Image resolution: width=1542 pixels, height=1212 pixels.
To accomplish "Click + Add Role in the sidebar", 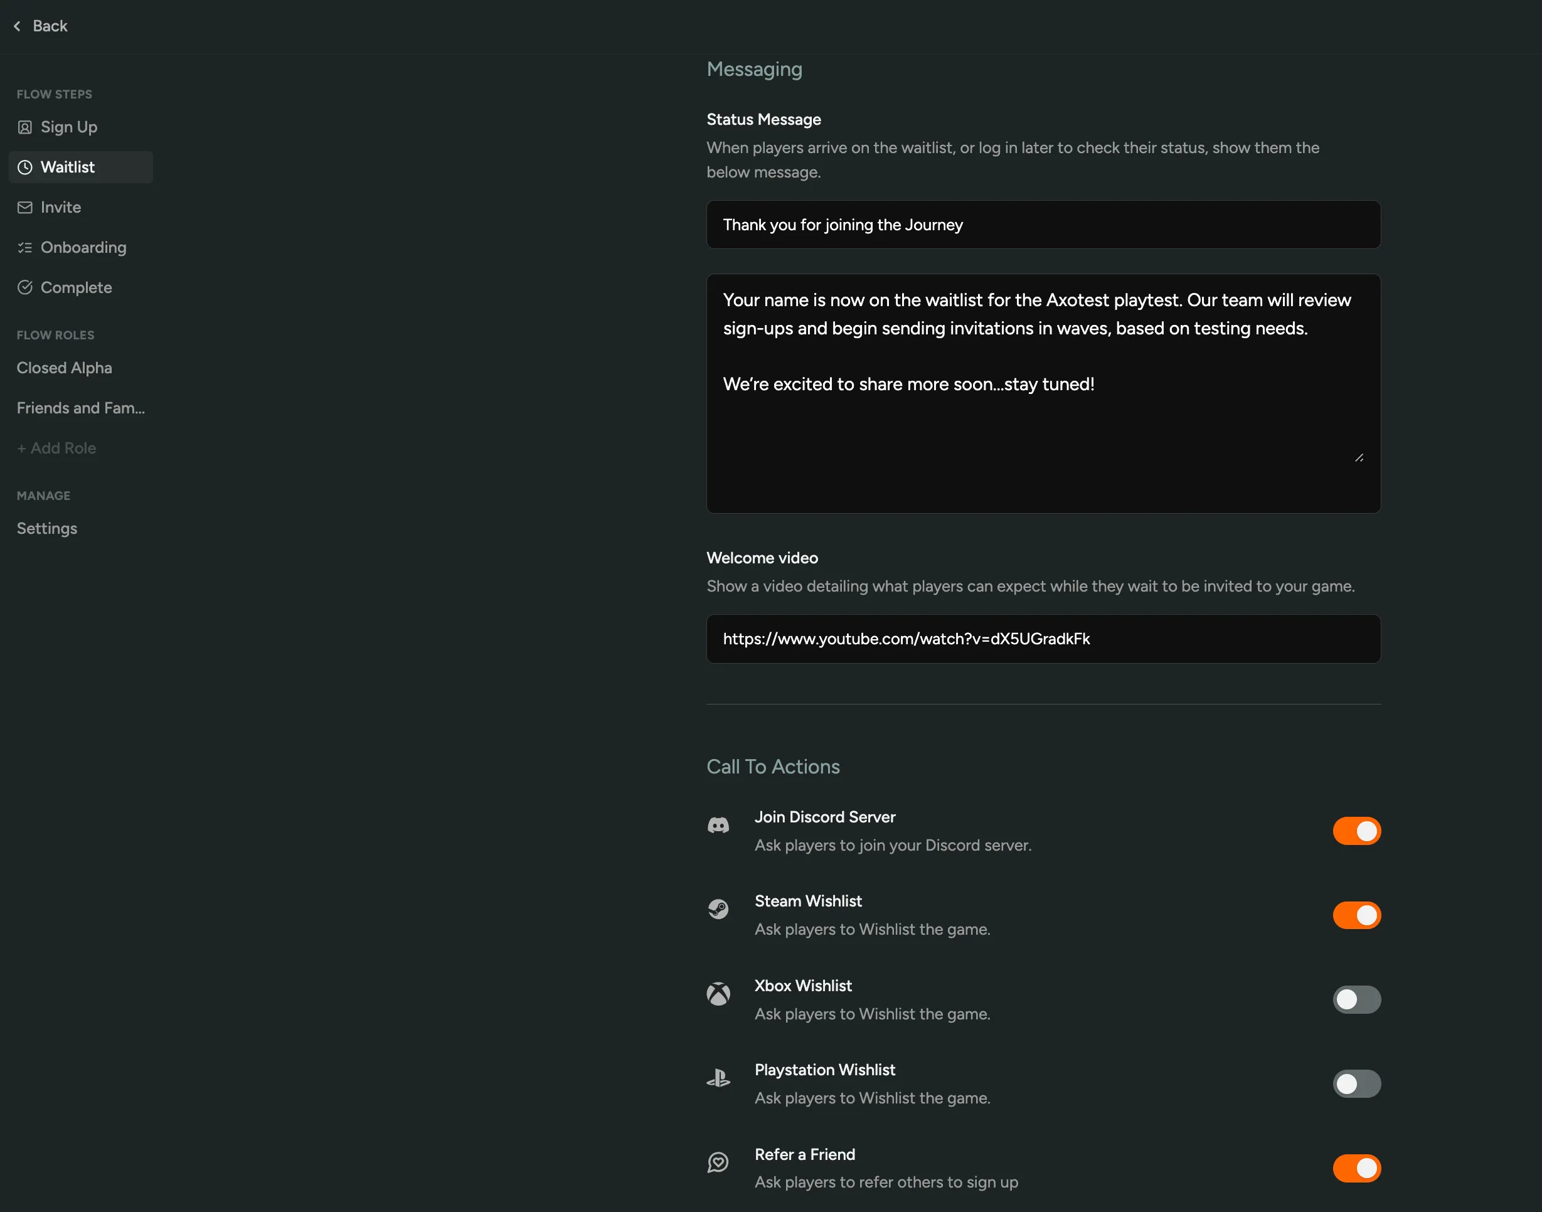I will (56, 448).
